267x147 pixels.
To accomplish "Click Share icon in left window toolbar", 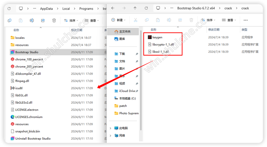I will point(43,21).
